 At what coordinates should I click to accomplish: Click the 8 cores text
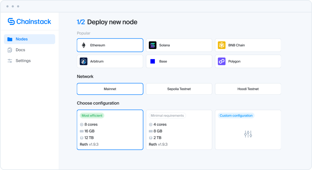coord(91,124)
